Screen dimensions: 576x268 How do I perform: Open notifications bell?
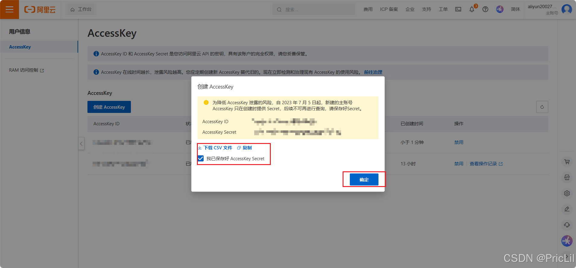(472, 9)
